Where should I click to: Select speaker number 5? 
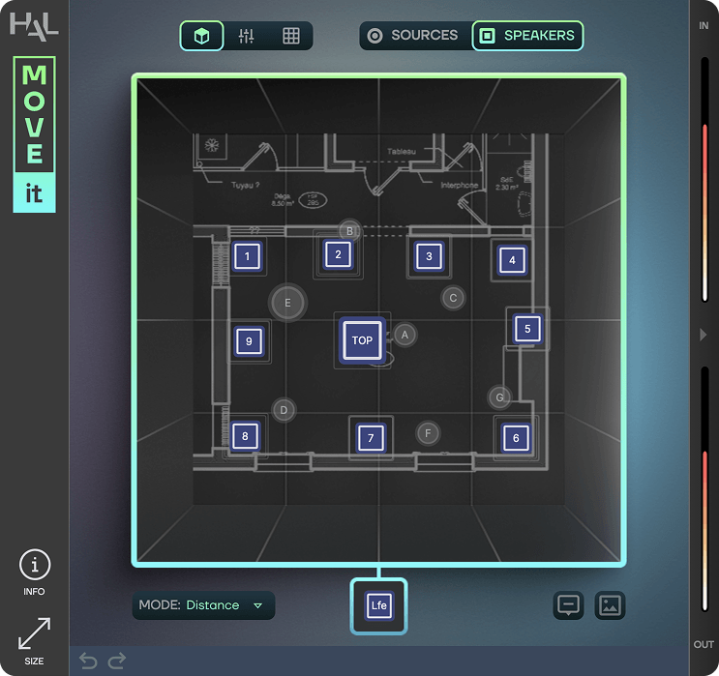pos(527,329)
